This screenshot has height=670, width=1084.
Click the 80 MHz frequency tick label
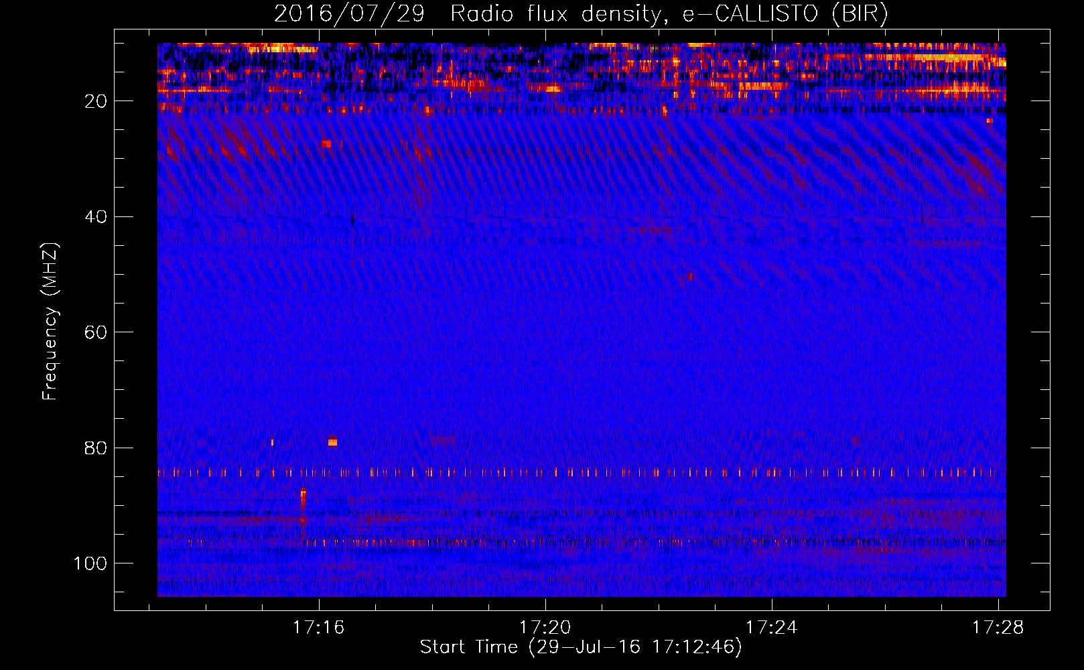pyautogui.click(x=96, y=448)
